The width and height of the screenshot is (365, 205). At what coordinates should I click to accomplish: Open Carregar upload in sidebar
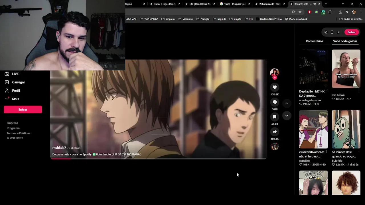(15, 82)
